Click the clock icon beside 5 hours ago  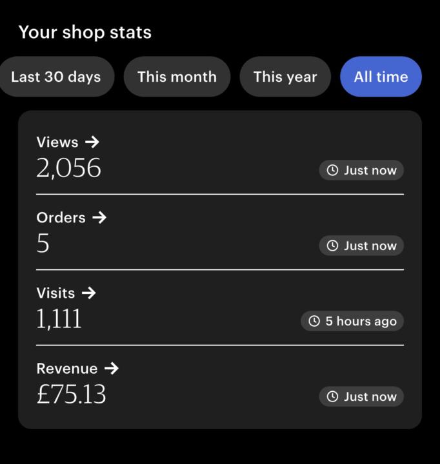[314, 321]
